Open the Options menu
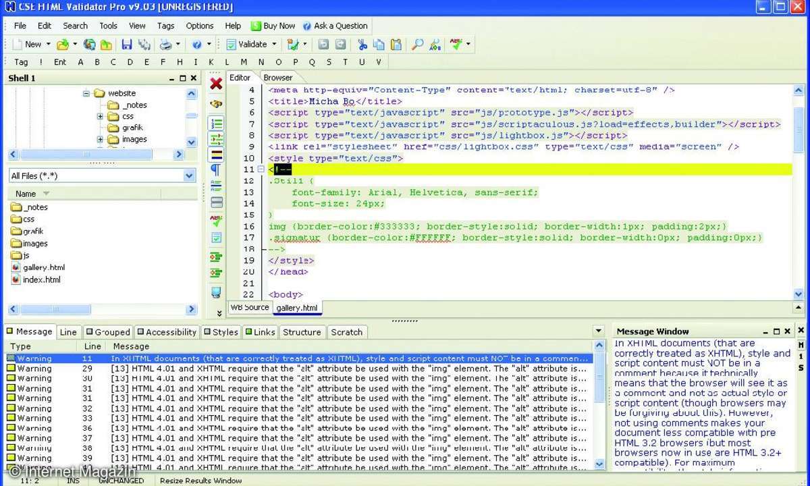Image resolution: width=810 pixels, height=486 pixels. (x=200, y=26)
